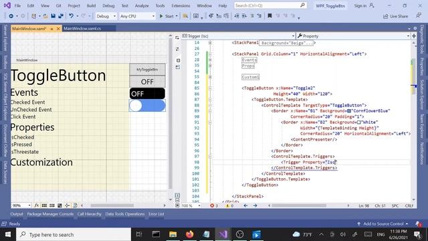Open the Build menu

point(91,5)
